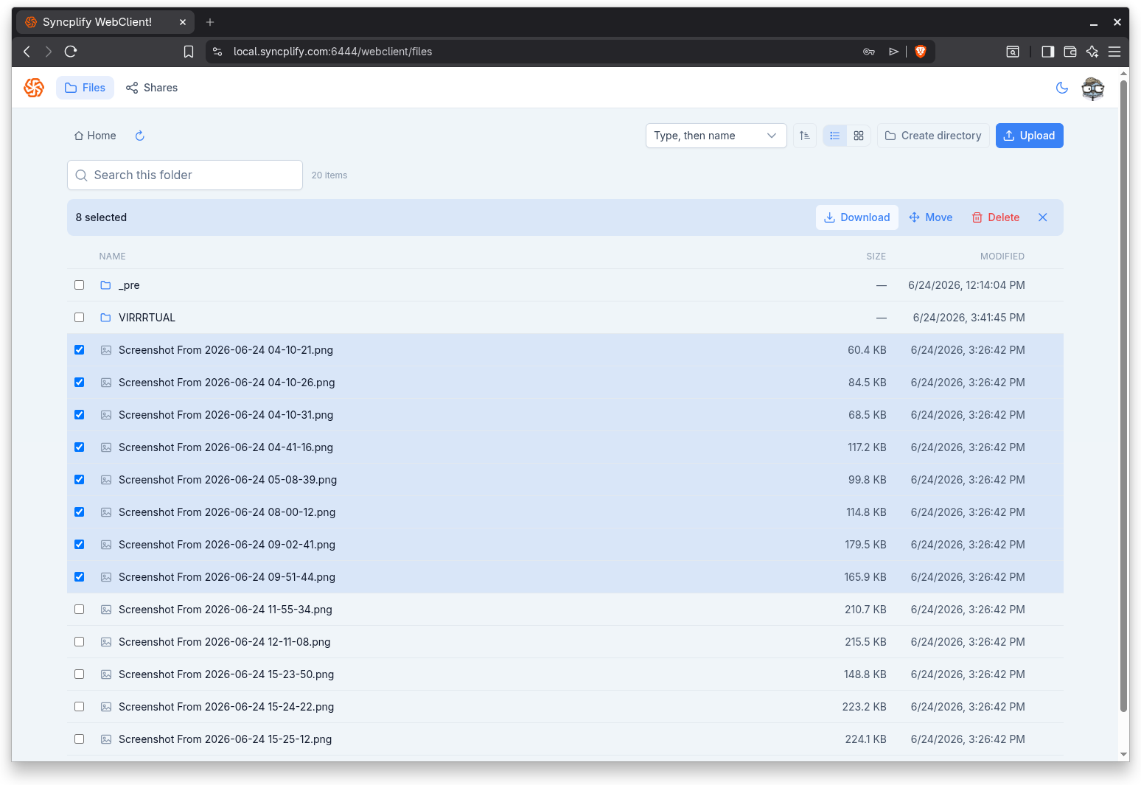Click image icon for 04-10-21.png
1141x785 pixels.
click(x=106, y=350)
